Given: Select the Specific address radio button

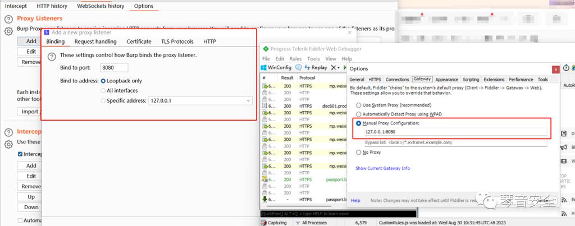Looking at the screenshot, I should pos(103,100).
